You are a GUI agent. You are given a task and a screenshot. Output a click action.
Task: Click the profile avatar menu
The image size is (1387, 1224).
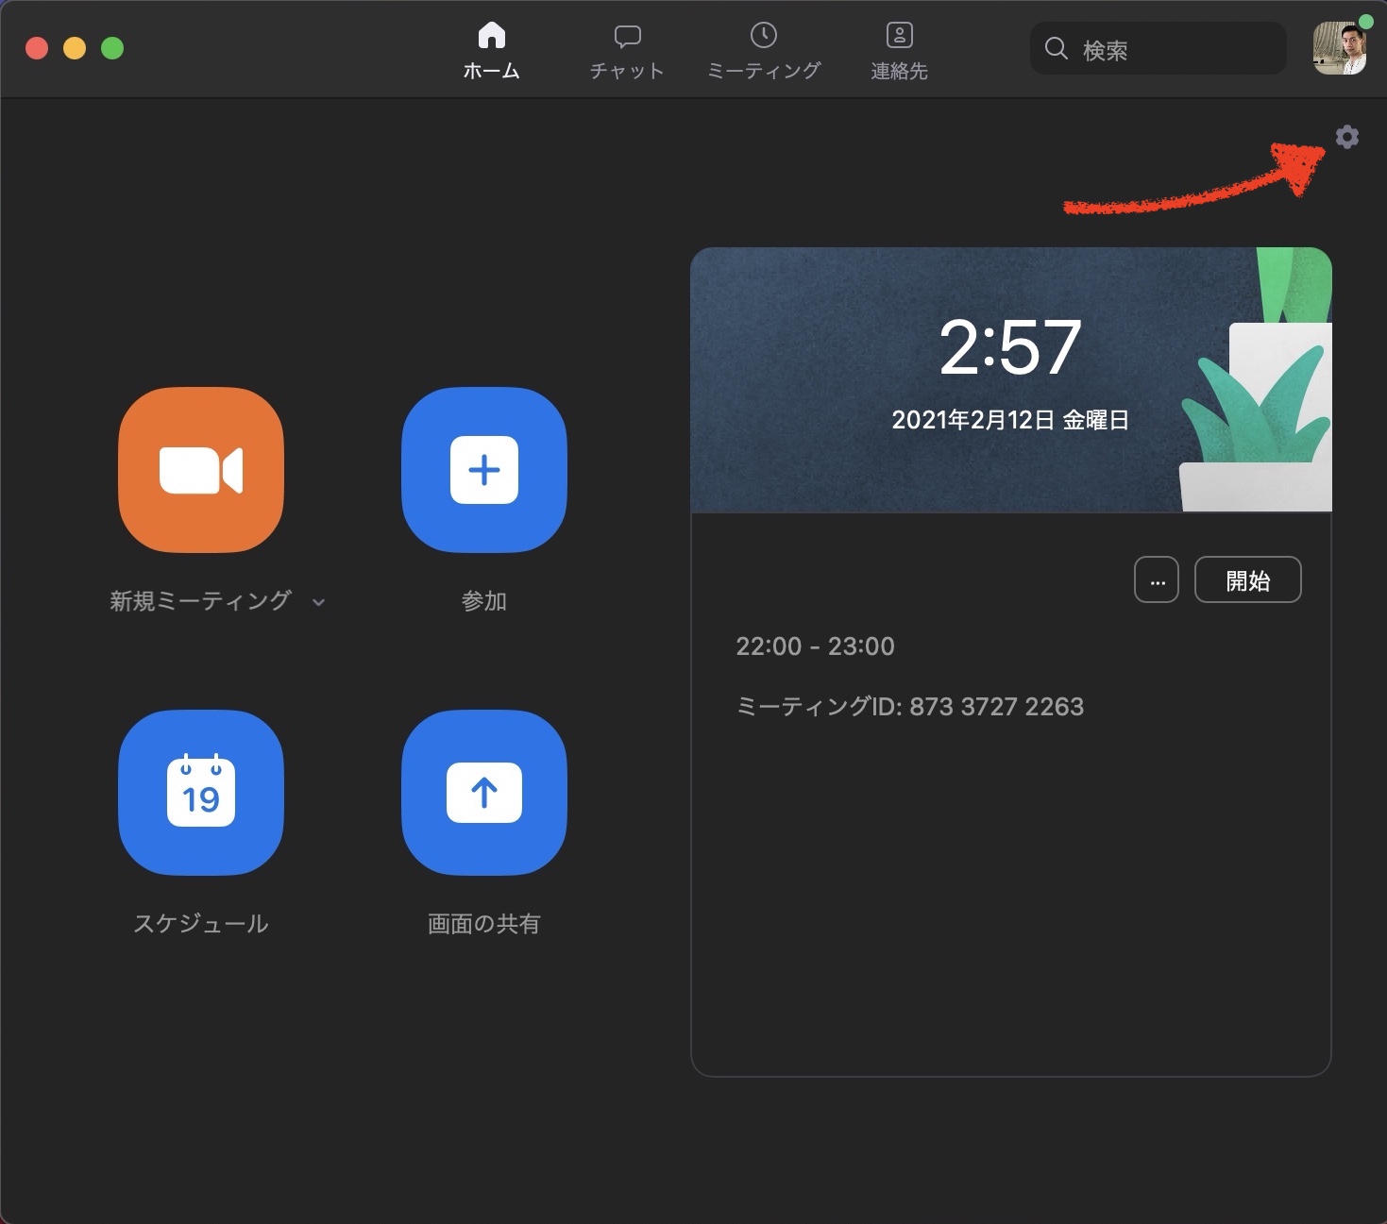click(1341, 49)
